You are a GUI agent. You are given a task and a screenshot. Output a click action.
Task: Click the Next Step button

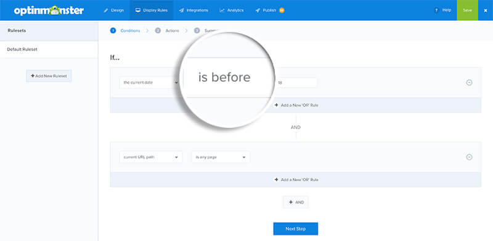tap(296, 229)
